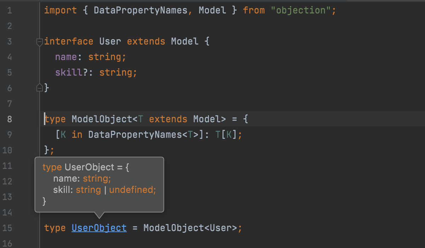Click line number 15 in the gutter

[x=7, y=228]
